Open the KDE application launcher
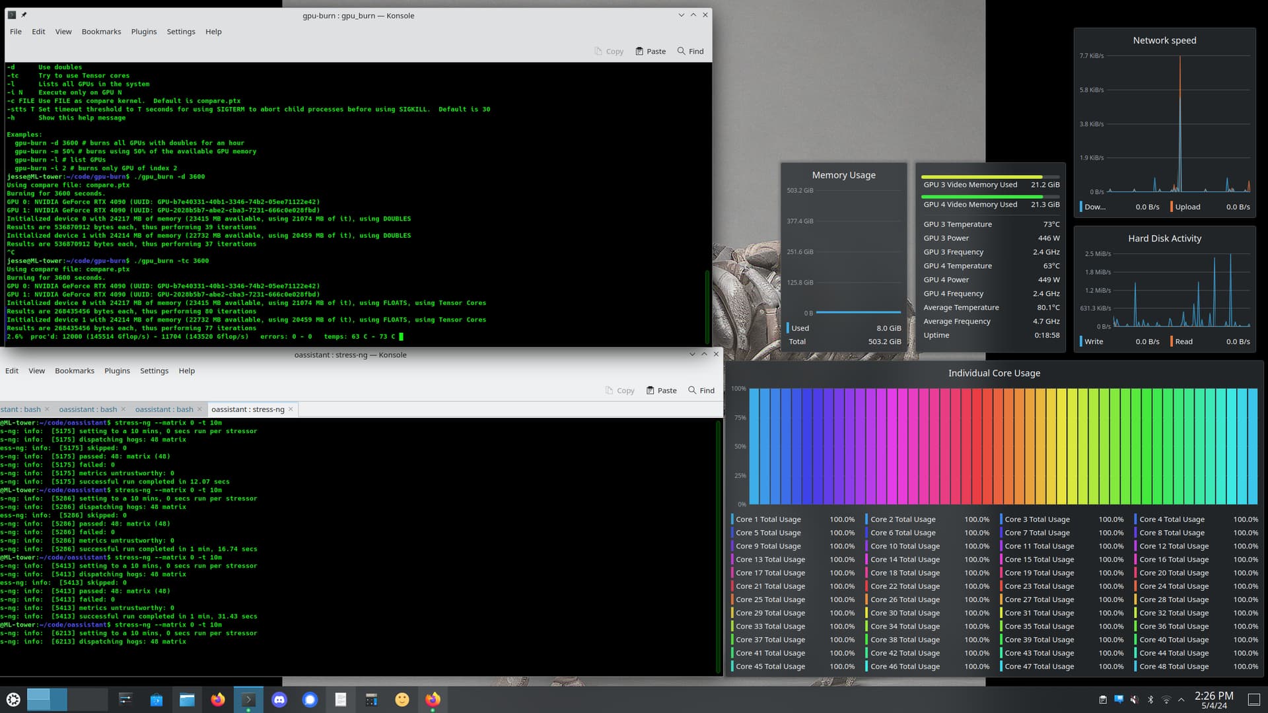 tap(13, 700)
